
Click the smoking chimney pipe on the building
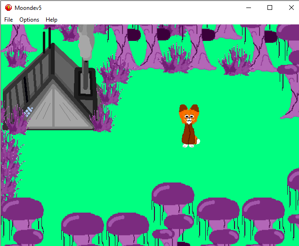click(x=85, y=76)
